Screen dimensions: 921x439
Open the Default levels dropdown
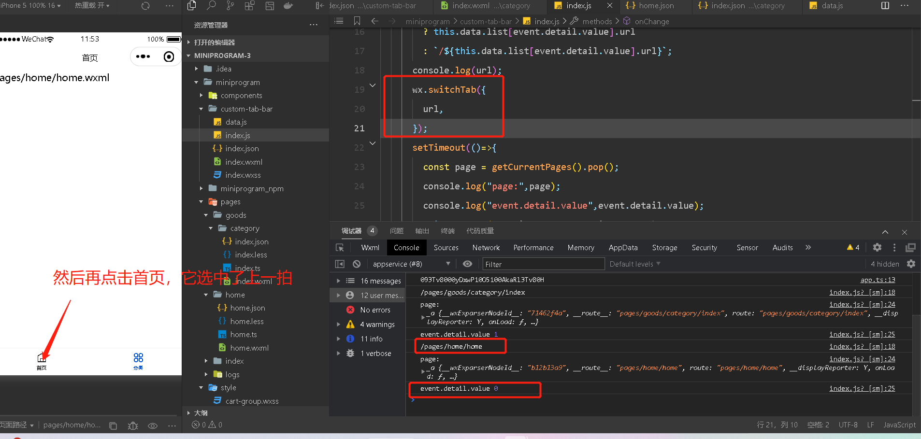[635, 264]
